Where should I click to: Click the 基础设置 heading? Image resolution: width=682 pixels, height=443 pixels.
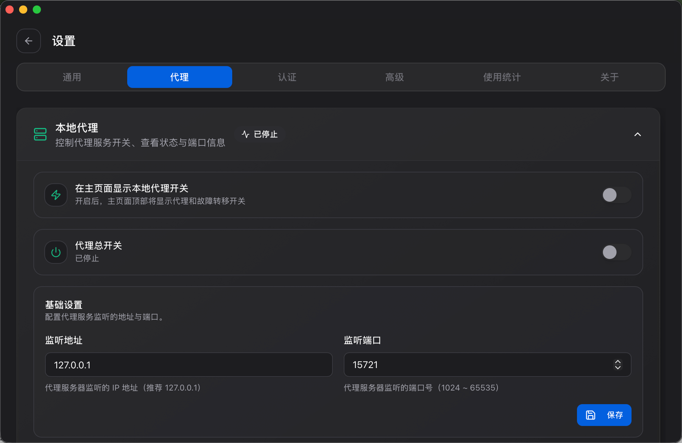pyautogui.click(x=64, y=305)
